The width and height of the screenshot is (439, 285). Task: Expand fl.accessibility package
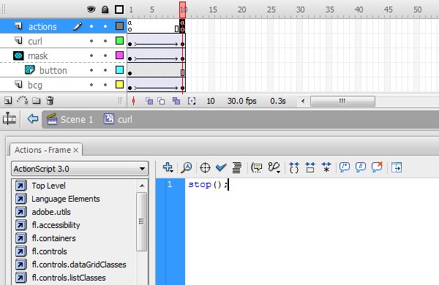(20, 225)
